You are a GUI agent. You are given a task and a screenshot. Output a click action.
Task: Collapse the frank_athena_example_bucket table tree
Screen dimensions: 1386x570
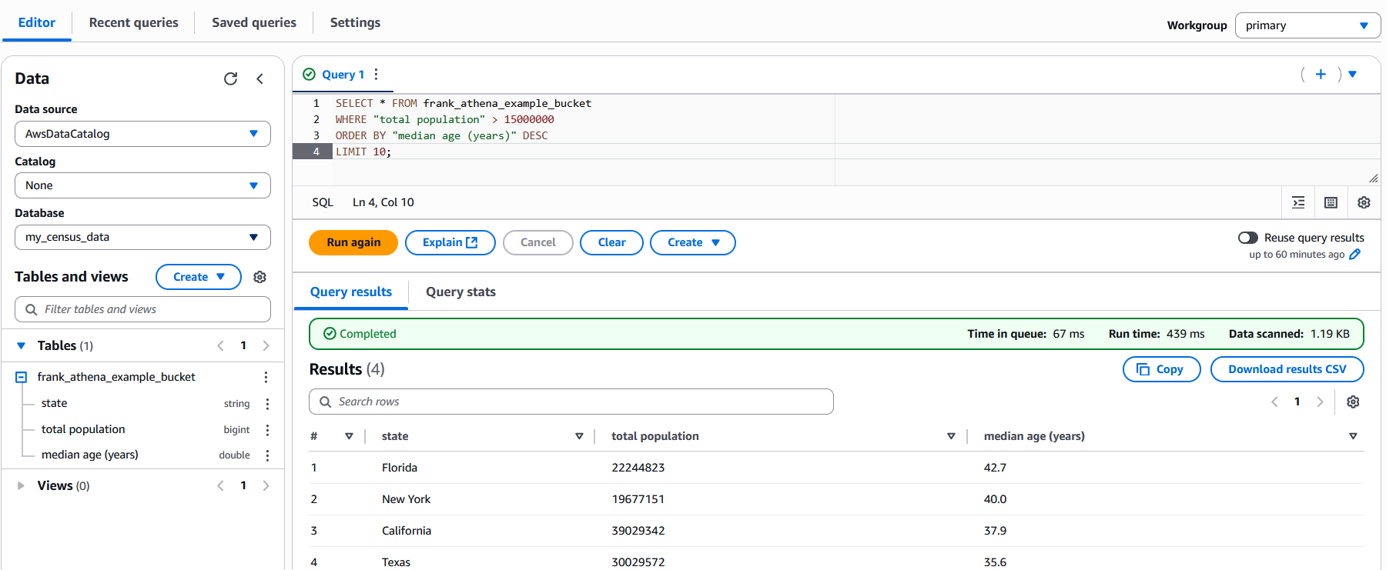(x=22, y=377)
